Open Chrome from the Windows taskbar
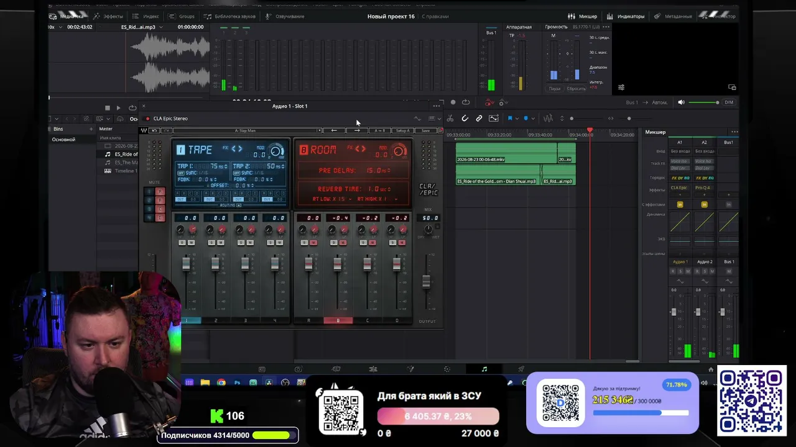796x447 pixels. [x=221, y=382]
